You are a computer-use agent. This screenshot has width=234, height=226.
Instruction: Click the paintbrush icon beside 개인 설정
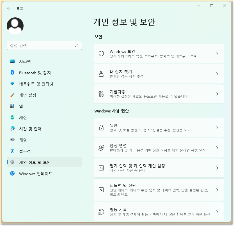(x=12, y=95)
